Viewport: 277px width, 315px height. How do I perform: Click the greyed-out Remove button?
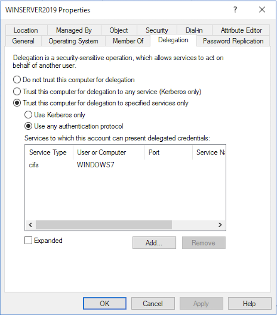pyautogui.click(x=204, y=243)
